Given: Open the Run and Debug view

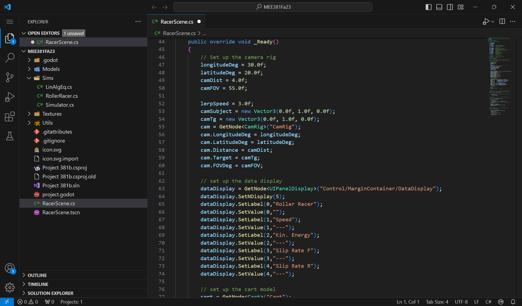Looking at the screenshot, I should point(10,97).
